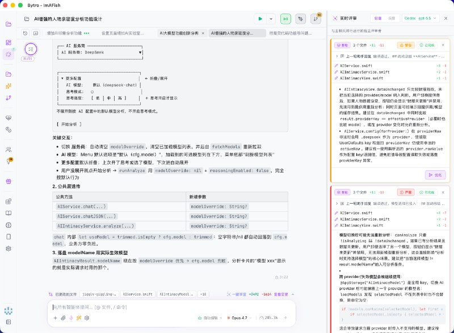Click the send arrow button in the chat input
Viewport: 454px width, 333px height.
[285, 318]
